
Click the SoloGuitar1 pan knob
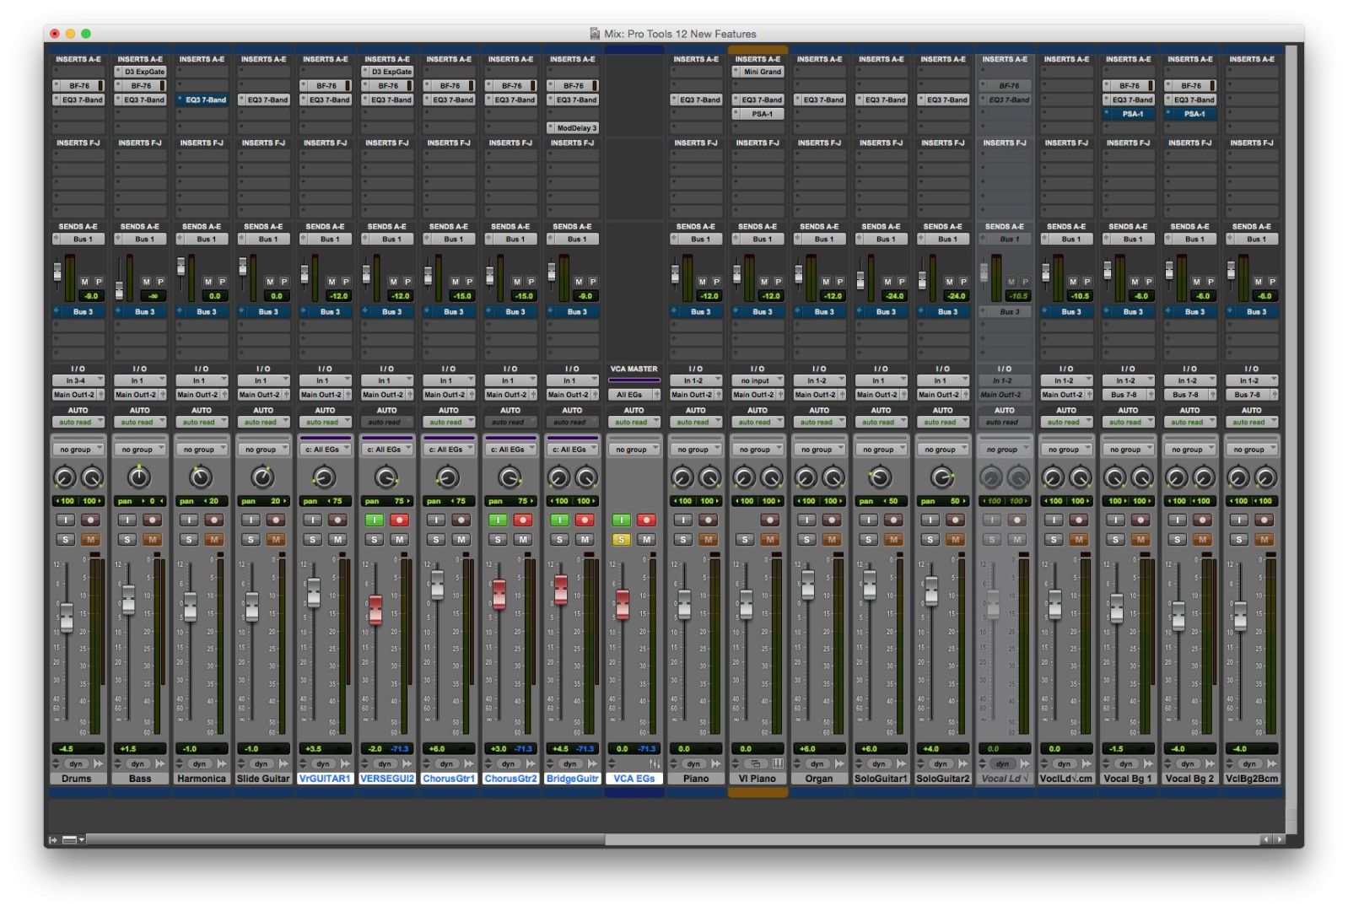click(x=881, y=477)
